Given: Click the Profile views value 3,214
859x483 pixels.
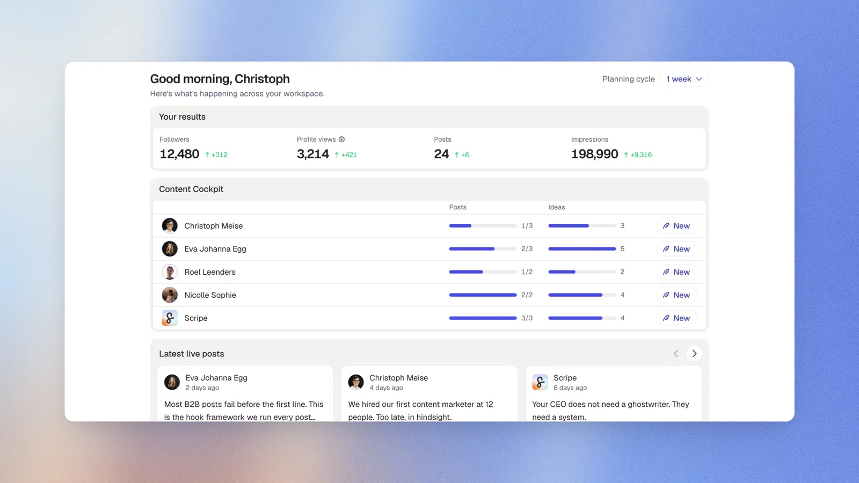Looking at the screenshot, I should 313,154.
